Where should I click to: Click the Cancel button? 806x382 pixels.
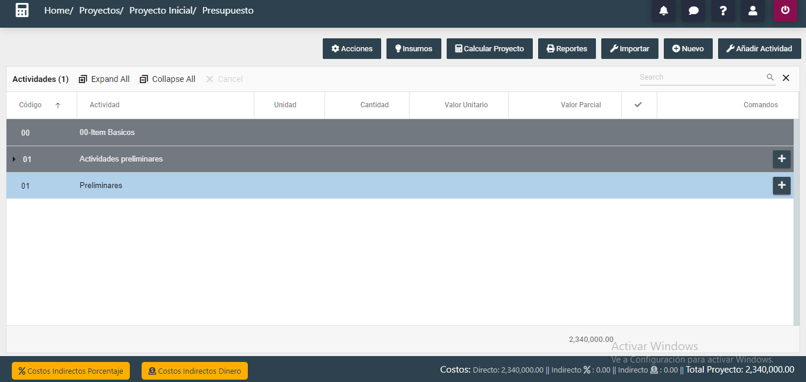(x=224, y=79)
